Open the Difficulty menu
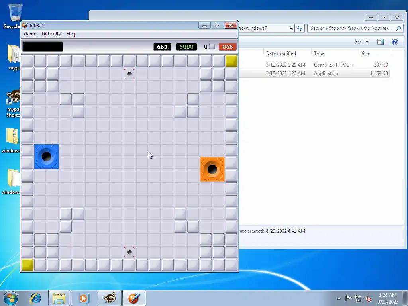Image resolution: width=408 pixels, height=306 pixels. [51, 34]
